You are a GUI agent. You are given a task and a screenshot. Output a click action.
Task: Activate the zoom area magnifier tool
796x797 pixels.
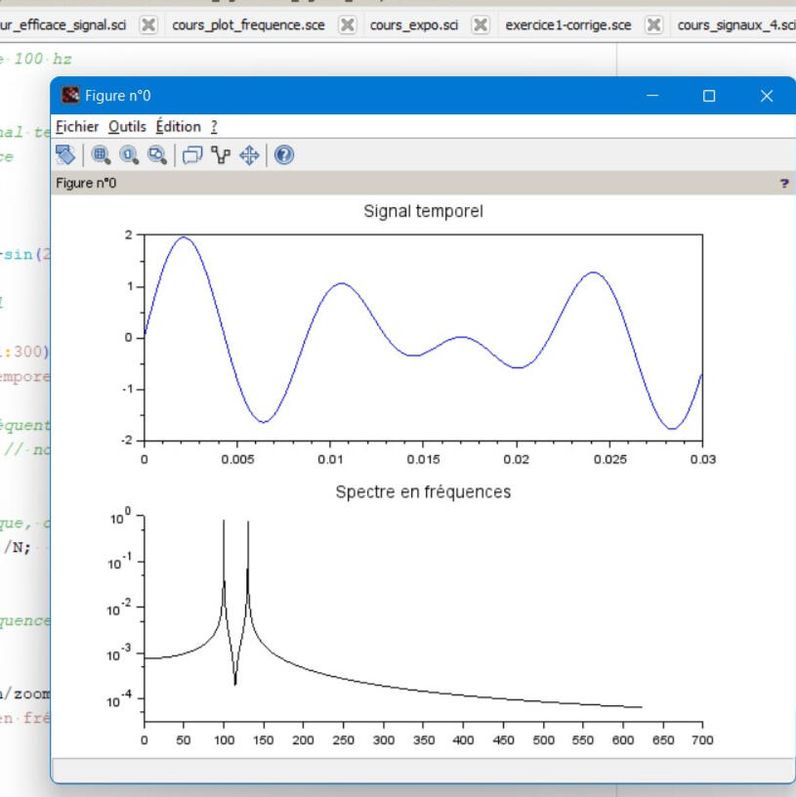click(101, 155)
